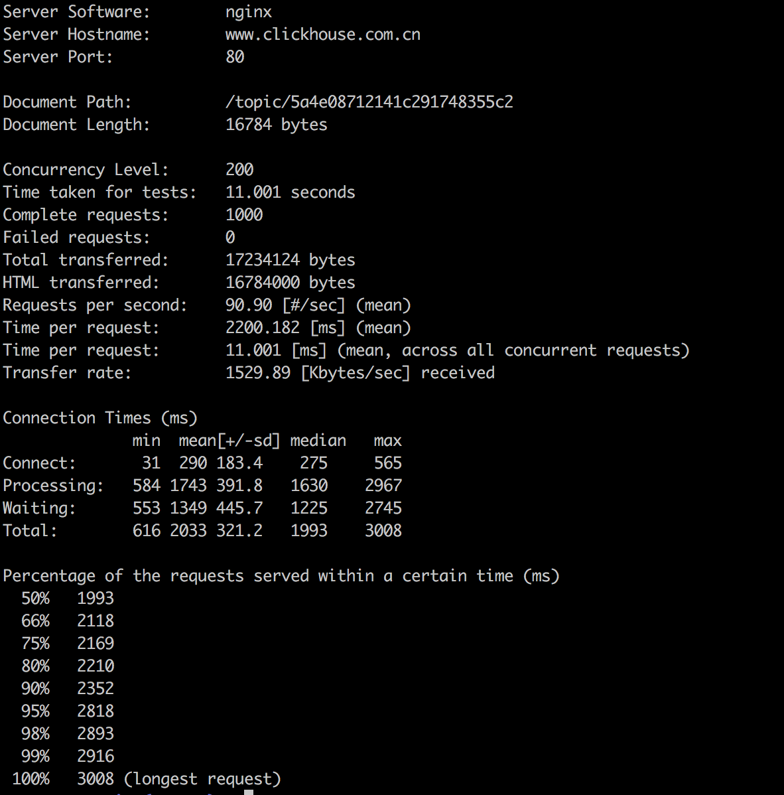Click the nginx server software value

pos(248,12)
